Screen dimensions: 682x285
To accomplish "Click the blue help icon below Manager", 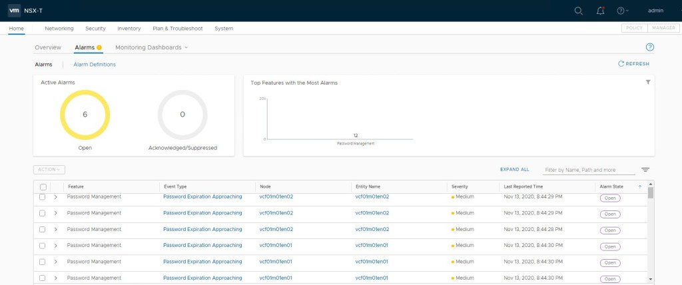I will (650, 47).
